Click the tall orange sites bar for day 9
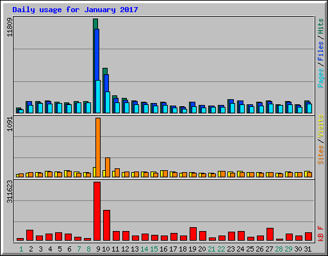The width and height of the screenshot is (328, 256). coord(98,147)
